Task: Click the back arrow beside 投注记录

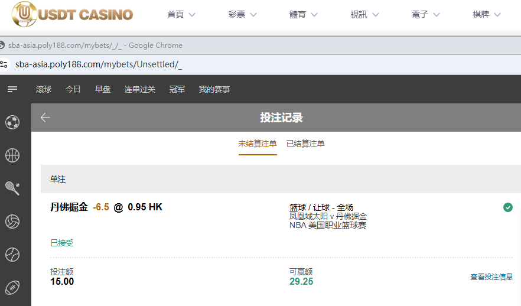Action: [45, 118]
